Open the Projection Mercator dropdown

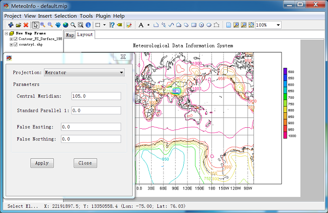coord(84,73)
